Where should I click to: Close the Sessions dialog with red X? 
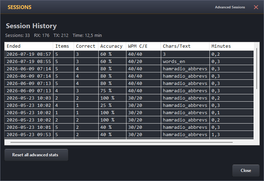(x=256, y=7)
